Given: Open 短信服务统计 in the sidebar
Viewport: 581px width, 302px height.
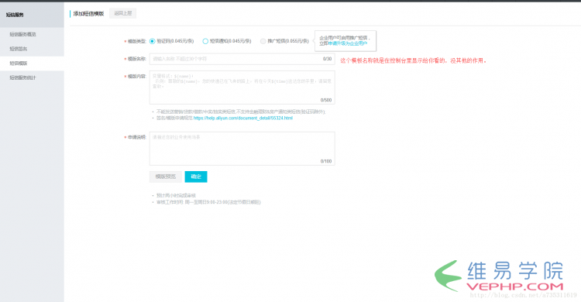Looking at the screenshot, I should (x=22, y=77).
